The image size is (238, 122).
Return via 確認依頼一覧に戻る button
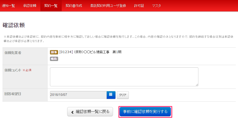pyautogui.click(x=90, y=112)
